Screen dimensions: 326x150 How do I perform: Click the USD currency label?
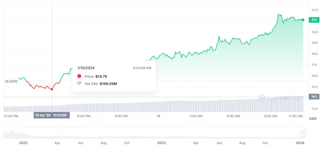point(313,119)
